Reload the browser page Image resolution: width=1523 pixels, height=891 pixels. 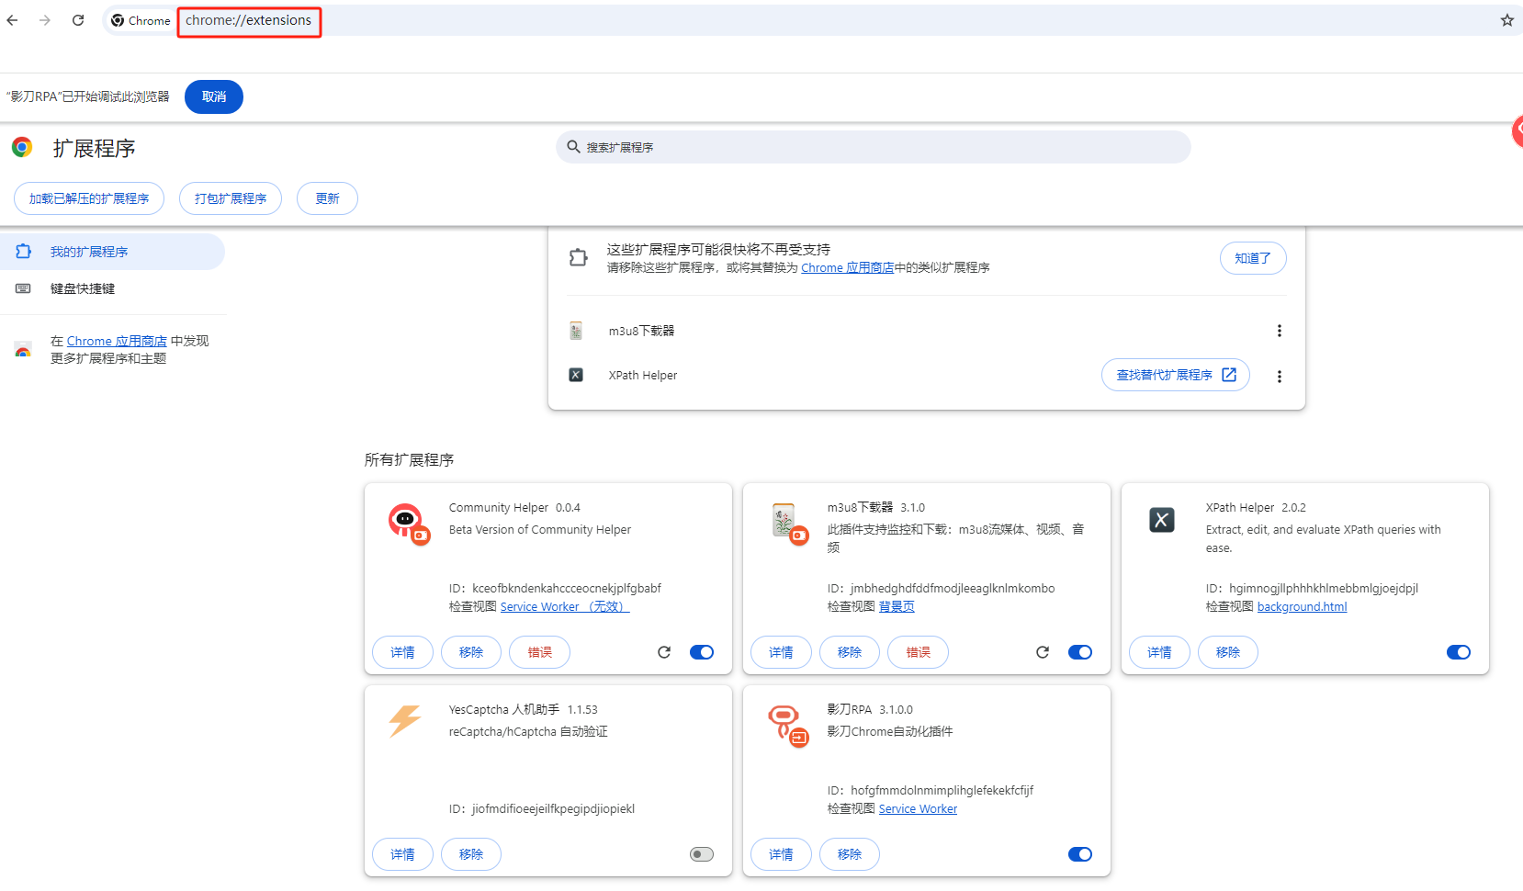(x=78, y=20)
